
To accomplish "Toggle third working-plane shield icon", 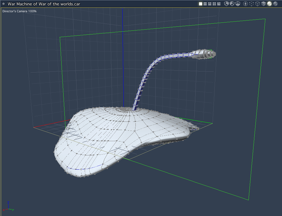I will click(x=238, y=4).
